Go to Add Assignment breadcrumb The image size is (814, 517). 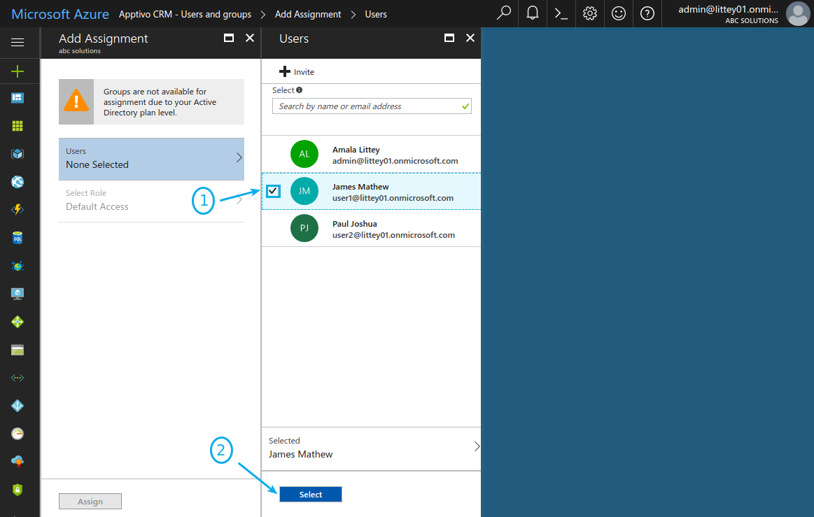pos(308,15)
